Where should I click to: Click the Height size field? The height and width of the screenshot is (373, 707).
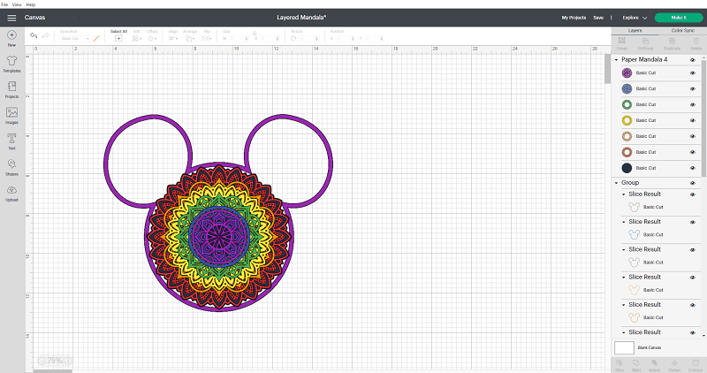click(x=270, y=39)
